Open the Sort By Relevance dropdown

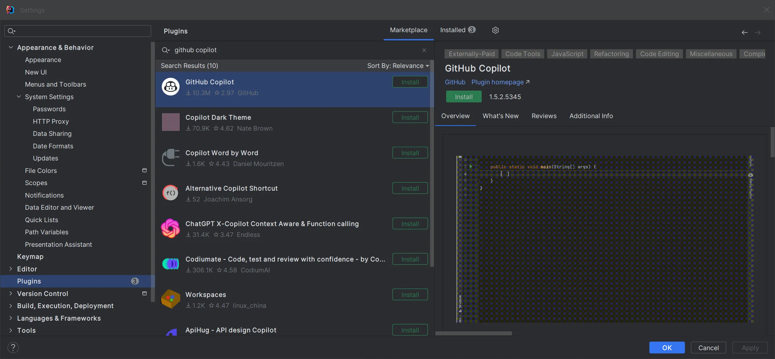398,66
